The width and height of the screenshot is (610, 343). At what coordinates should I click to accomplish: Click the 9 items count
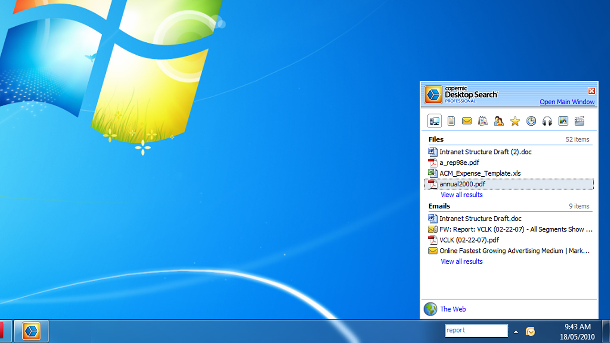[x=579, y=206]
